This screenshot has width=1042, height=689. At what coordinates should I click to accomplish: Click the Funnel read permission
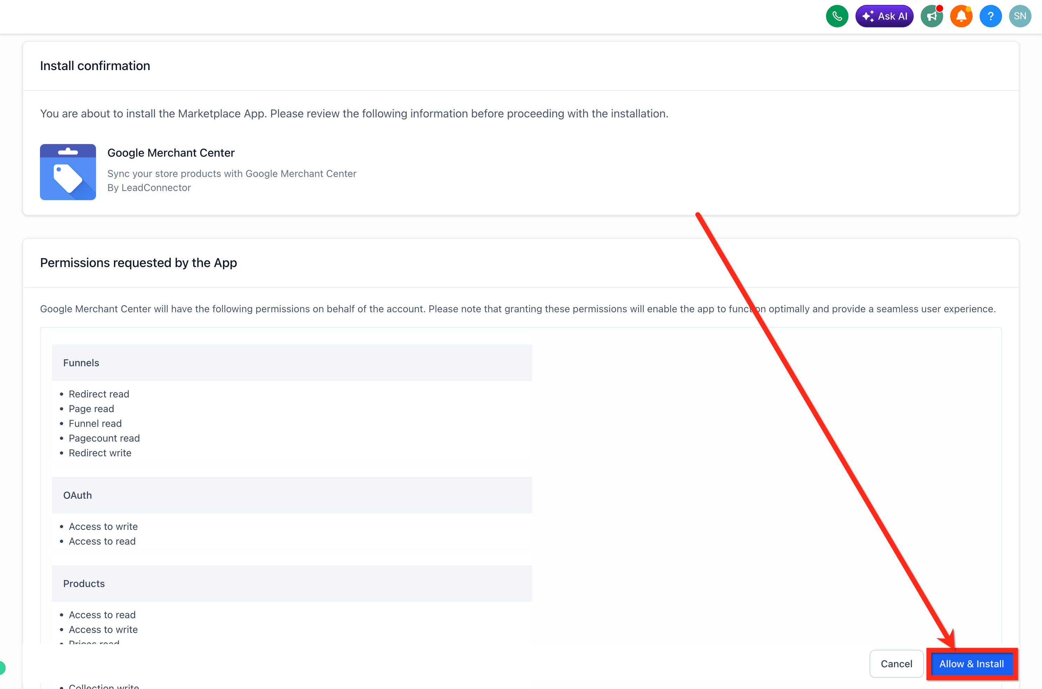tap(95, 424)
